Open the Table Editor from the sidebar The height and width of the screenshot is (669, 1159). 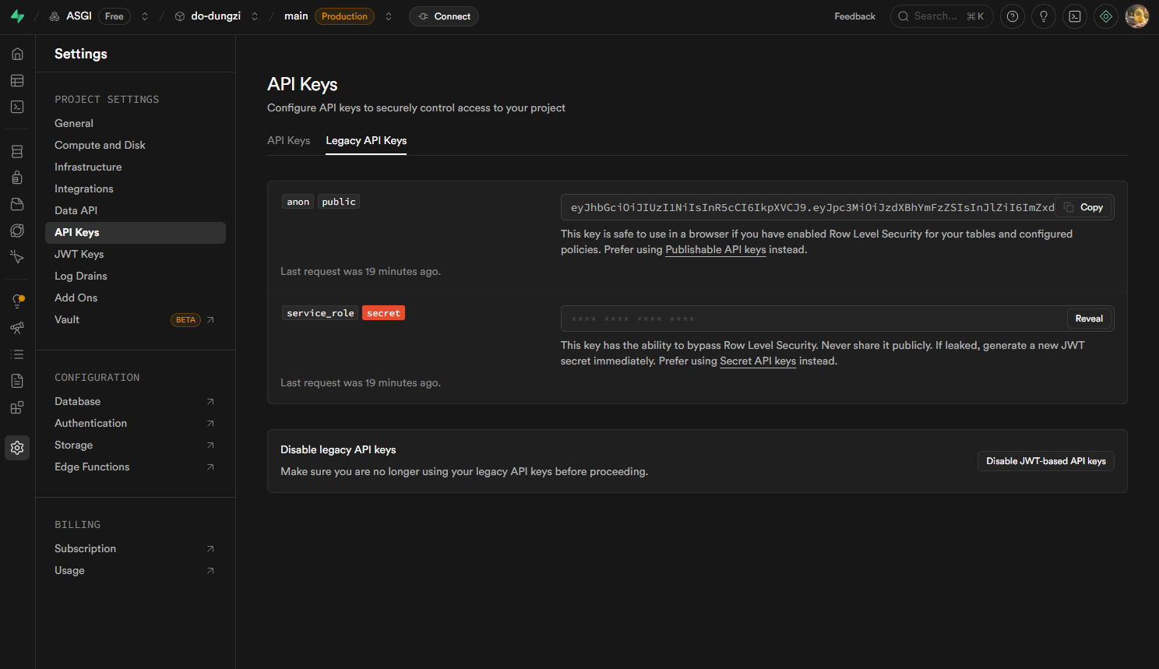(17, 81)
